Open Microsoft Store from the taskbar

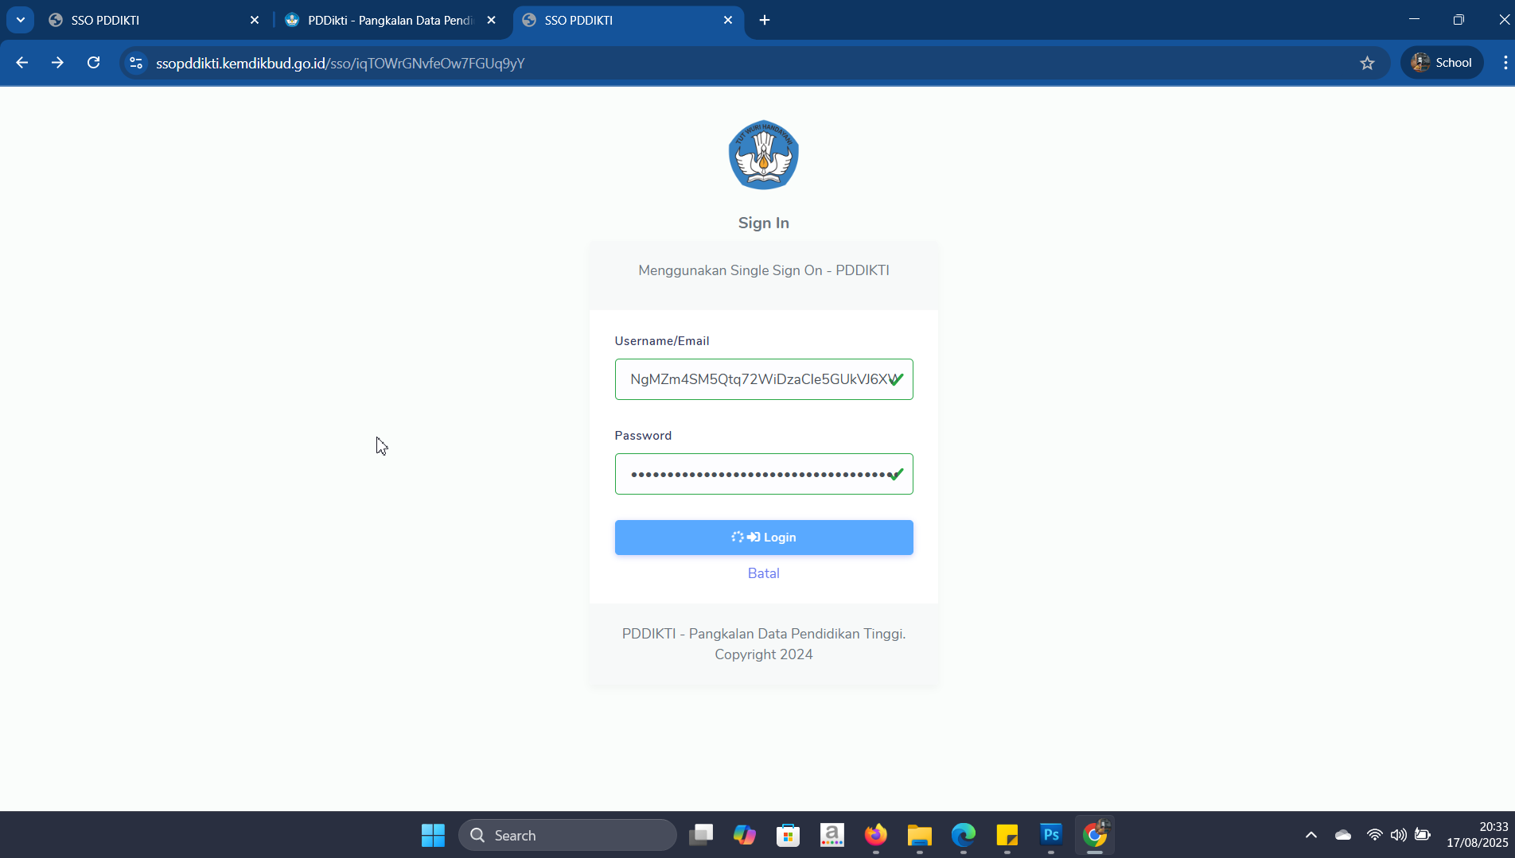click(x=789, y=835)
